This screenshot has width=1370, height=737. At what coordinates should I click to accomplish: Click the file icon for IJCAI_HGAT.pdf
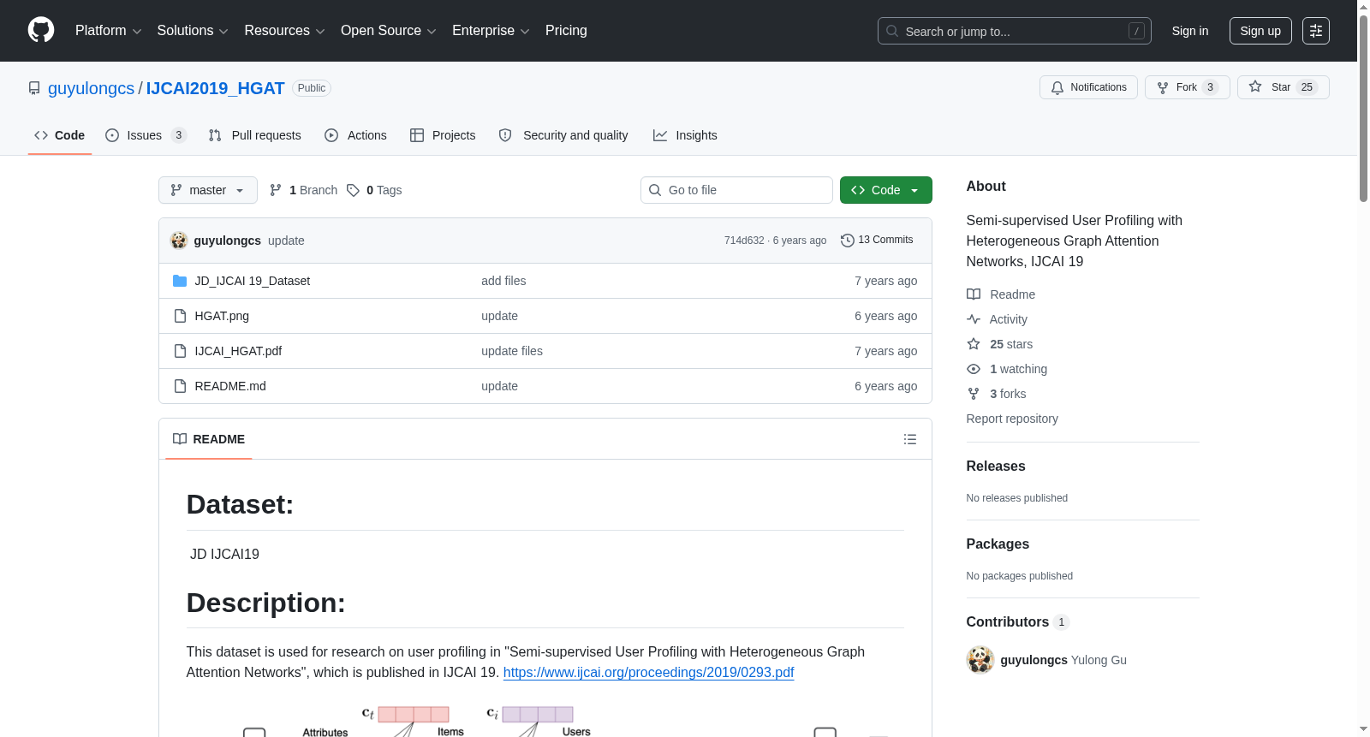[x=180, y=351]
